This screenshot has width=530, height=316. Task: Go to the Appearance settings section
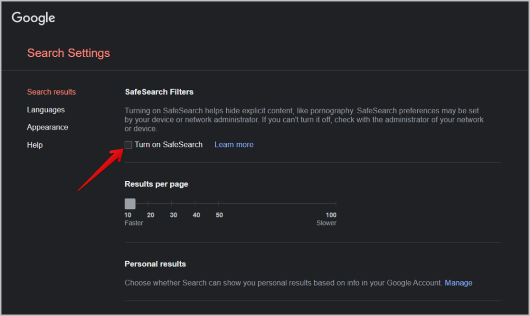point(47,127)
